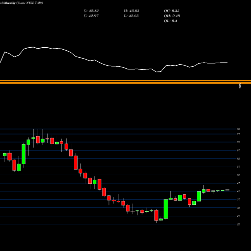Click the low price value L: 42.65
Image resolution: width=251 pixels, height=251 pixels.
(x=131, y=16)
